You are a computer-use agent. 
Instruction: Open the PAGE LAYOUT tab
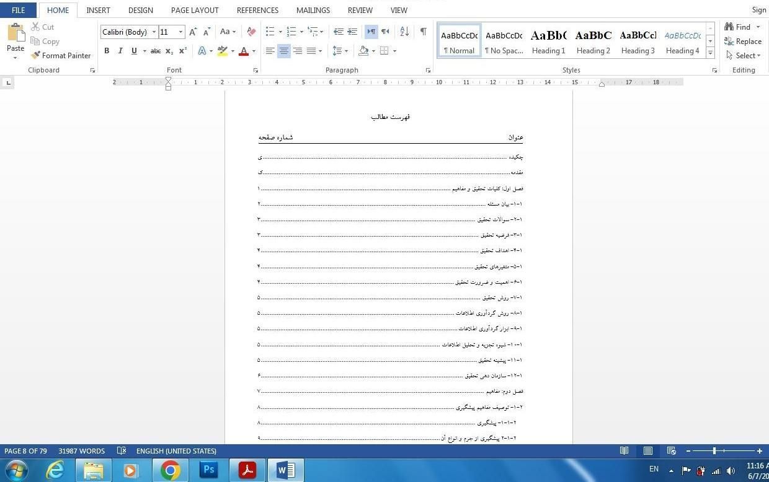195,10
